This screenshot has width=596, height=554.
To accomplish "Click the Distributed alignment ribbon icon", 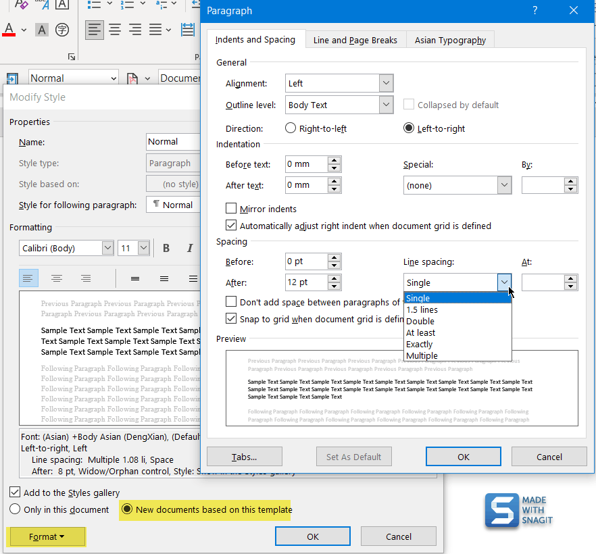I will [188, 29].
